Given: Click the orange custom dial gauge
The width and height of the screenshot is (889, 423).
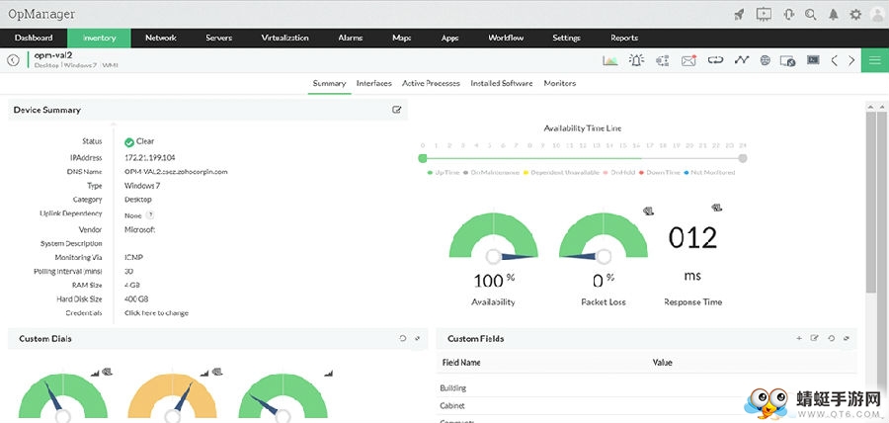Looking at the screenshot, I should pyautogui.click(x=172, y=397).
